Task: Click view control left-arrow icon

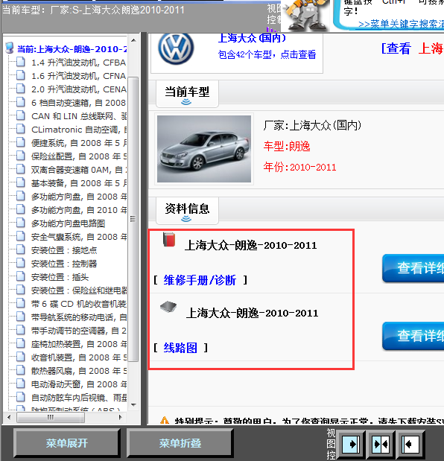Action: (410, 444)
